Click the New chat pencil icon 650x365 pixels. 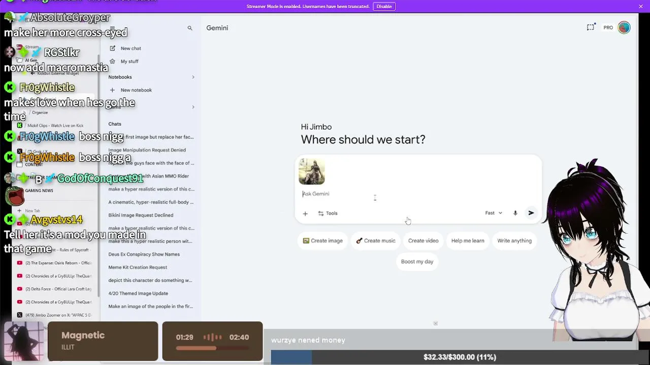tap(112, 48)
